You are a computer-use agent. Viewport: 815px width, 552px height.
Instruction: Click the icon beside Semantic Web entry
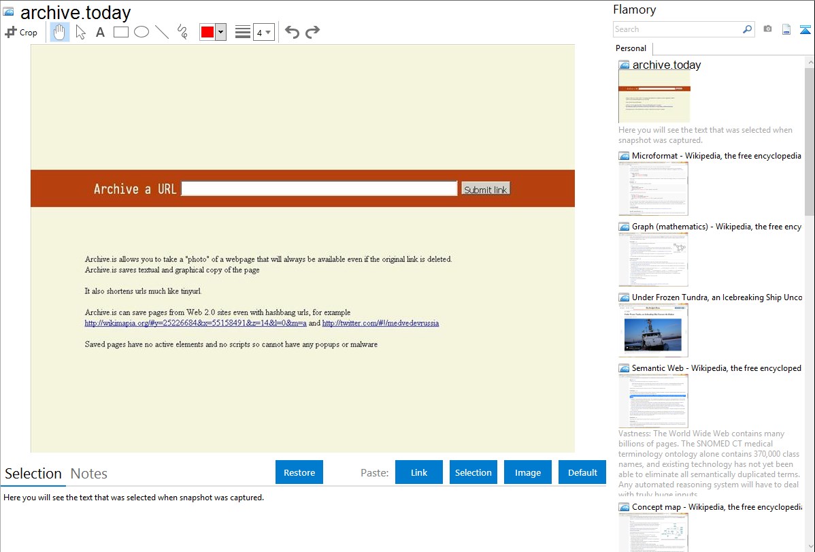click(625, 368)
